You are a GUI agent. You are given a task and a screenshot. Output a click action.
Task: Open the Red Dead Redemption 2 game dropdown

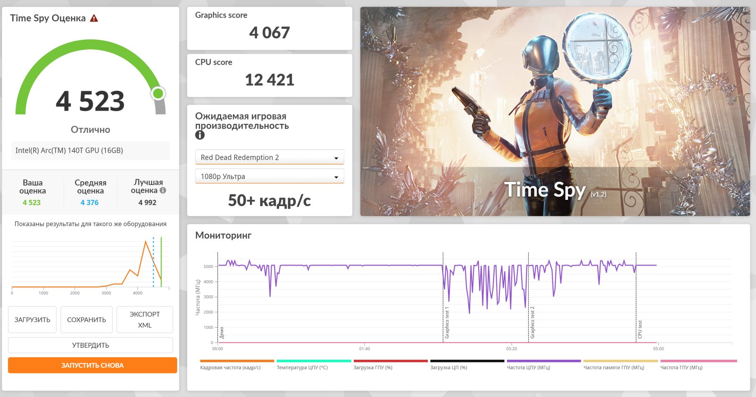click(x=269, y=157)
